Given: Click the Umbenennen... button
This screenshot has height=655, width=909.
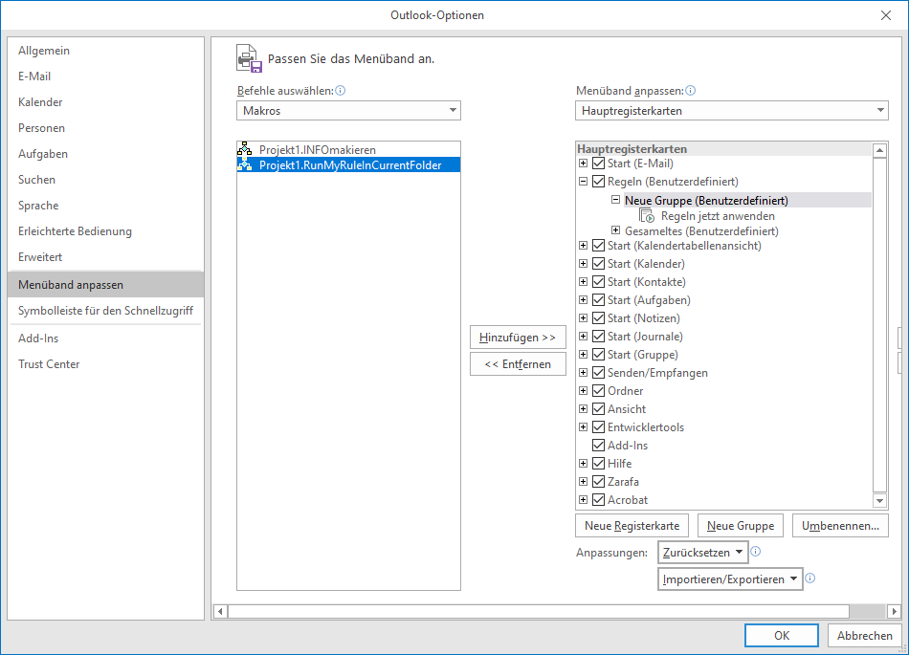Looking at the screenshot, I should click(840, 526).
